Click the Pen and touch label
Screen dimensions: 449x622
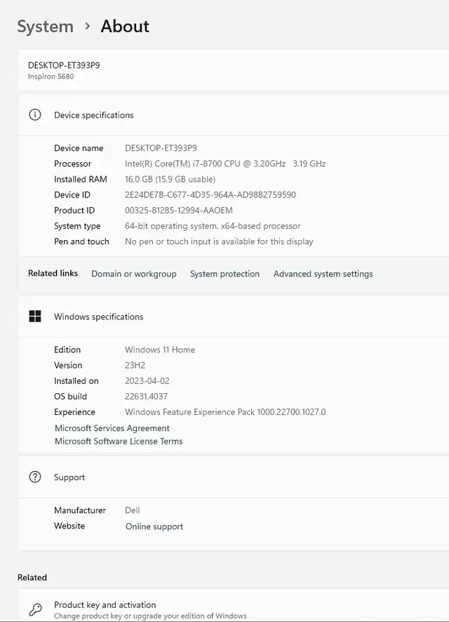point(81,241)
